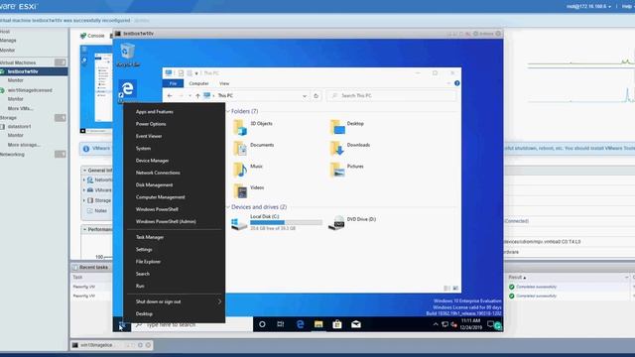Viewport: 635px width, 357px height.
Task: Click the taskbar clock showing 11:11 AM
Action: coord(470,324)
